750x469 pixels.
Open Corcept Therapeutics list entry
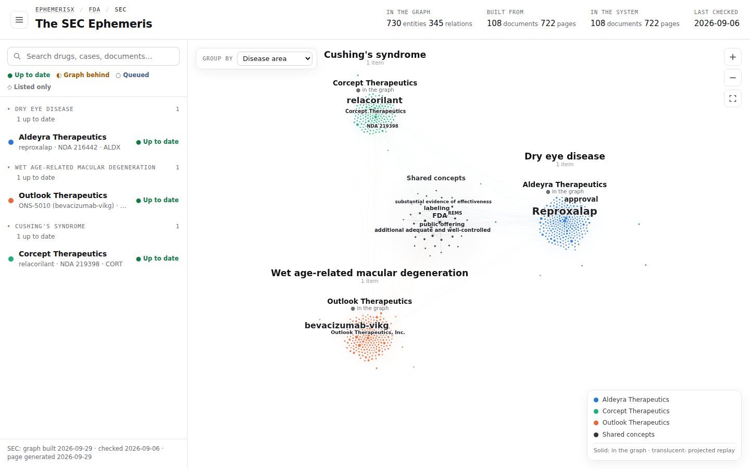(93, 260)
